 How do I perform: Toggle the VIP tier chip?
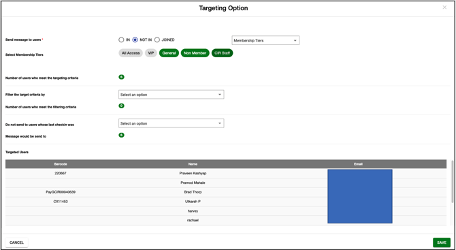click(x=151, y=53)
